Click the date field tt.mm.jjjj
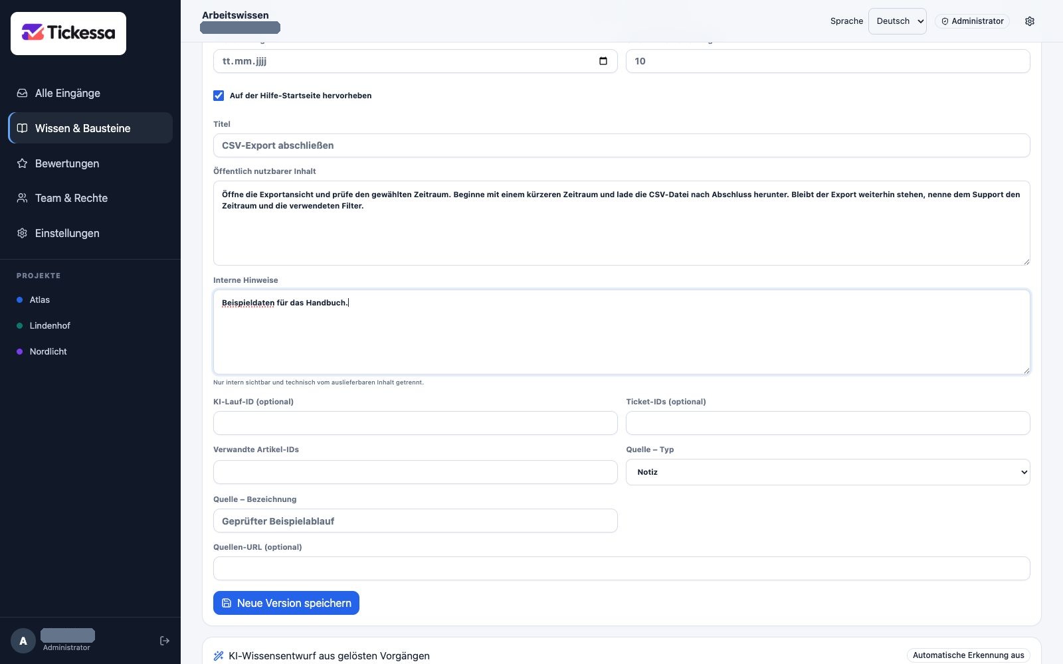The width and height of the screenshot is (1063, 664). click(x=415, y=61)
